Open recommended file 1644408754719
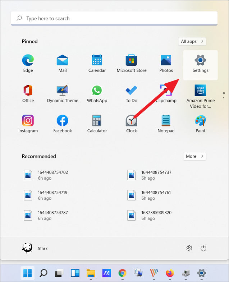The height and width of the screenshot is (282, 229). pos(46,195)
